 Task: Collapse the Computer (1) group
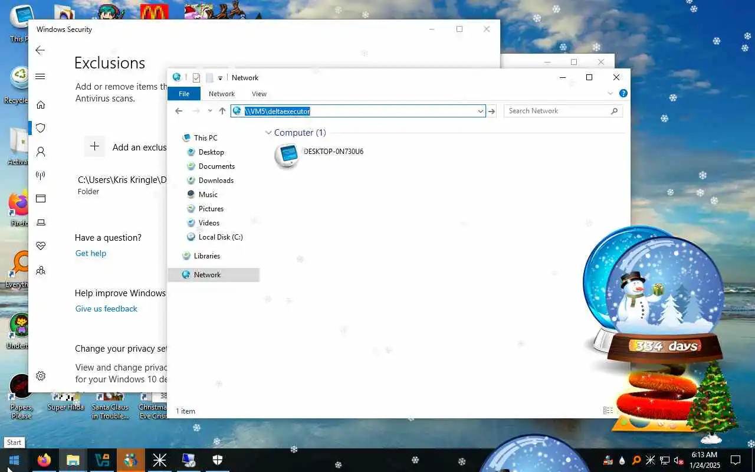click(x=268, y=133)
